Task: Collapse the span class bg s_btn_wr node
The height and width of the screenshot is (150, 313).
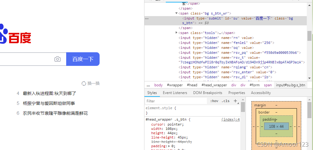Action: [x=176, y=13]
